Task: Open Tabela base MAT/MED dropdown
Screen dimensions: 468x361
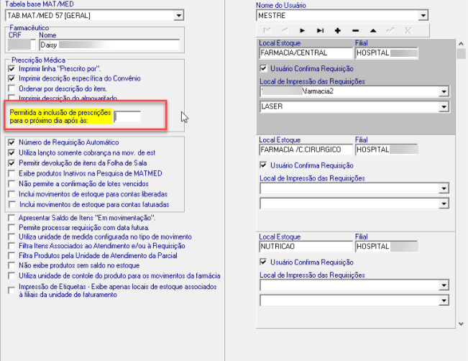Action: click(x=178, y=15)
